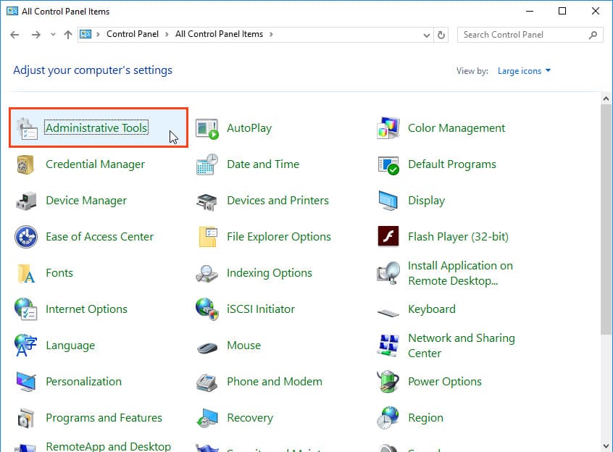
Task: Open the Administrative Tools icon
Action: coord(27,128)
